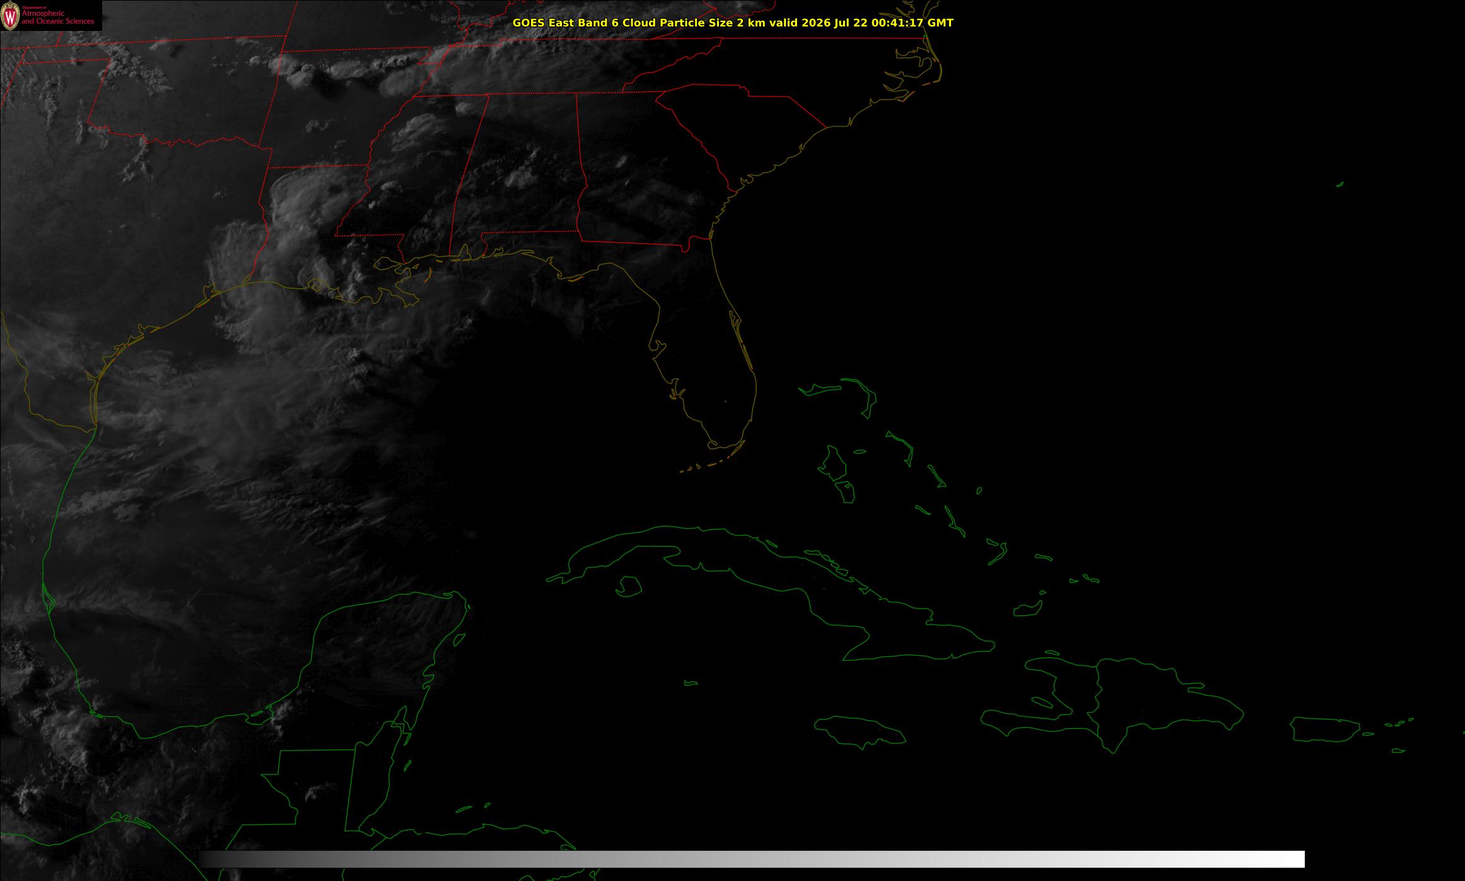Click the 'GOES East Band 6 Cloud Particle Size' title

pyautogui.click(x=733, y=23)
